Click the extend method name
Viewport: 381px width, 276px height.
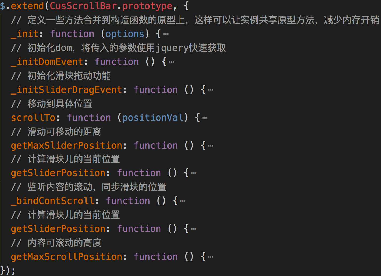27,6
